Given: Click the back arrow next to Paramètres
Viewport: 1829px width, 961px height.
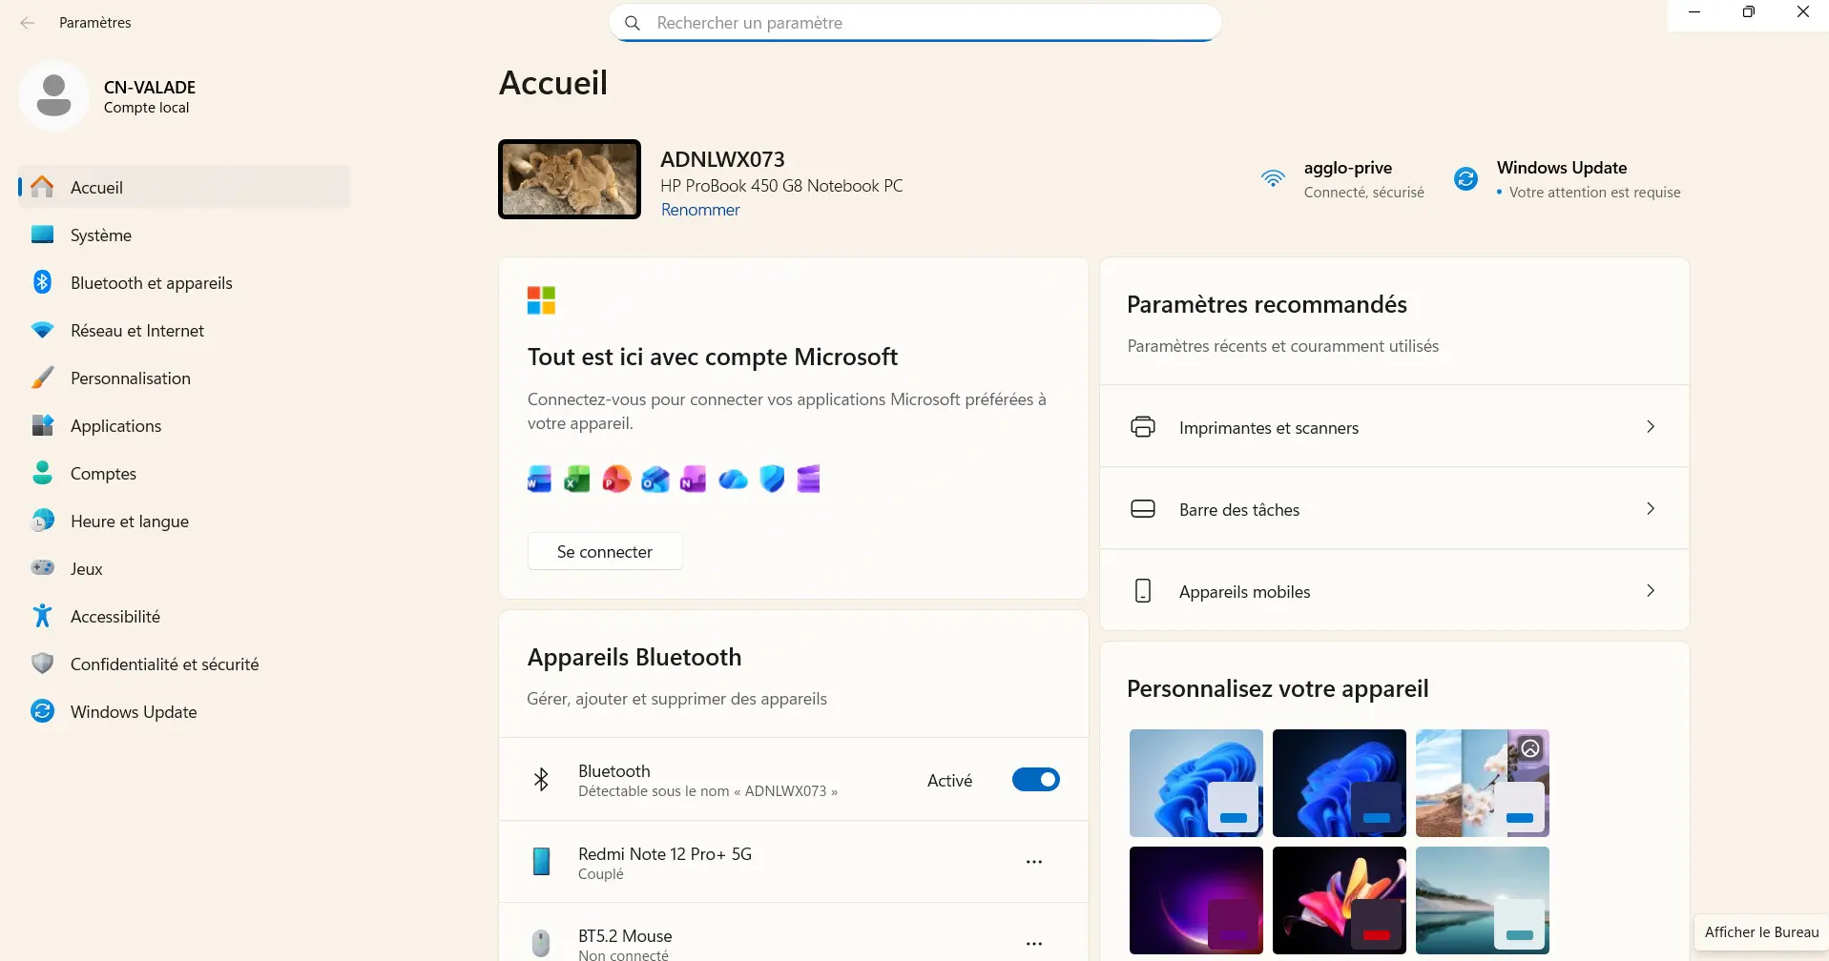Looking at the screenshot, I should [x=28, y=23].
